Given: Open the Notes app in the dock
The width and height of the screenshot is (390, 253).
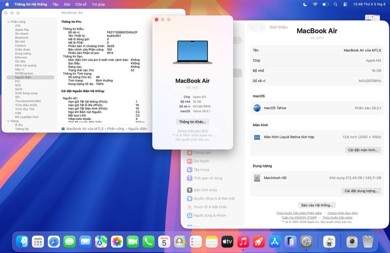Looking at the screenshot, I should pyautogui.click(x=211, y=242).
